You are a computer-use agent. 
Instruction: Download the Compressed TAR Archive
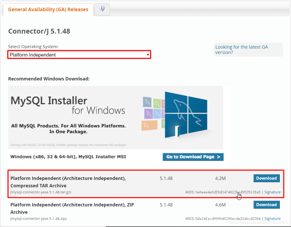pyautogui.click(x=267, y=178)
